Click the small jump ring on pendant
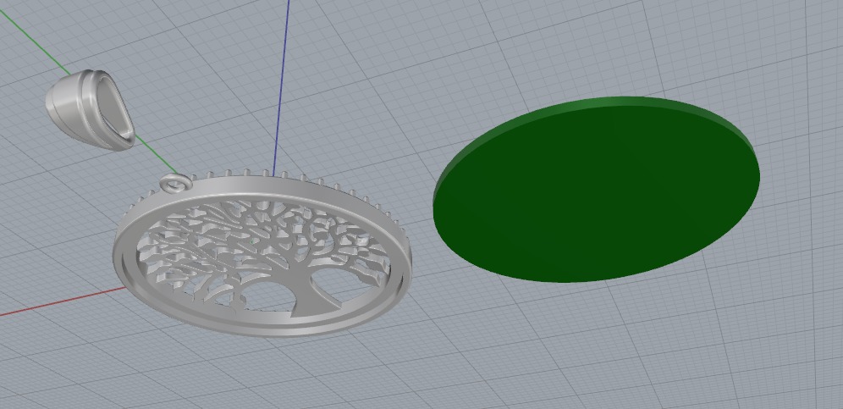843x409 pixels. 176,184
